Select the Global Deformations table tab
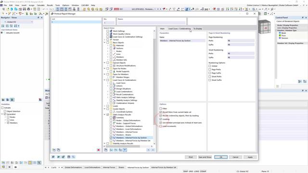The image size is (308, 173). click(x=73, y=168)
